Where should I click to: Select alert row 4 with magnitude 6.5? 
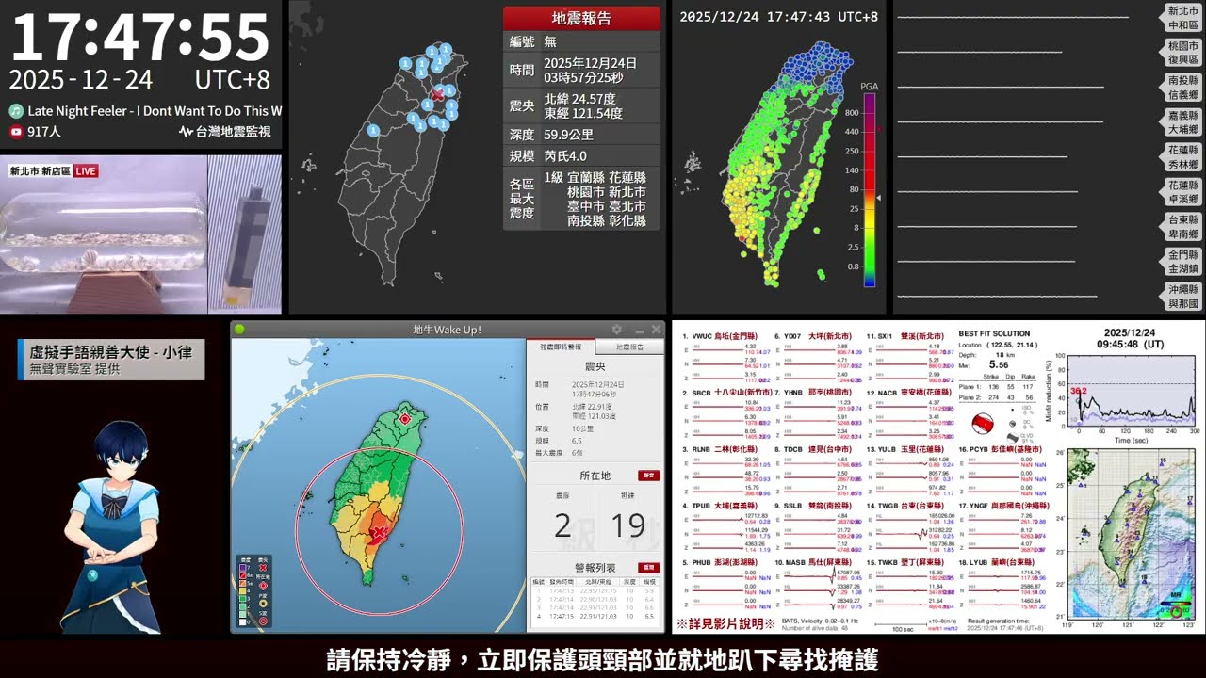tap(595, 616)
